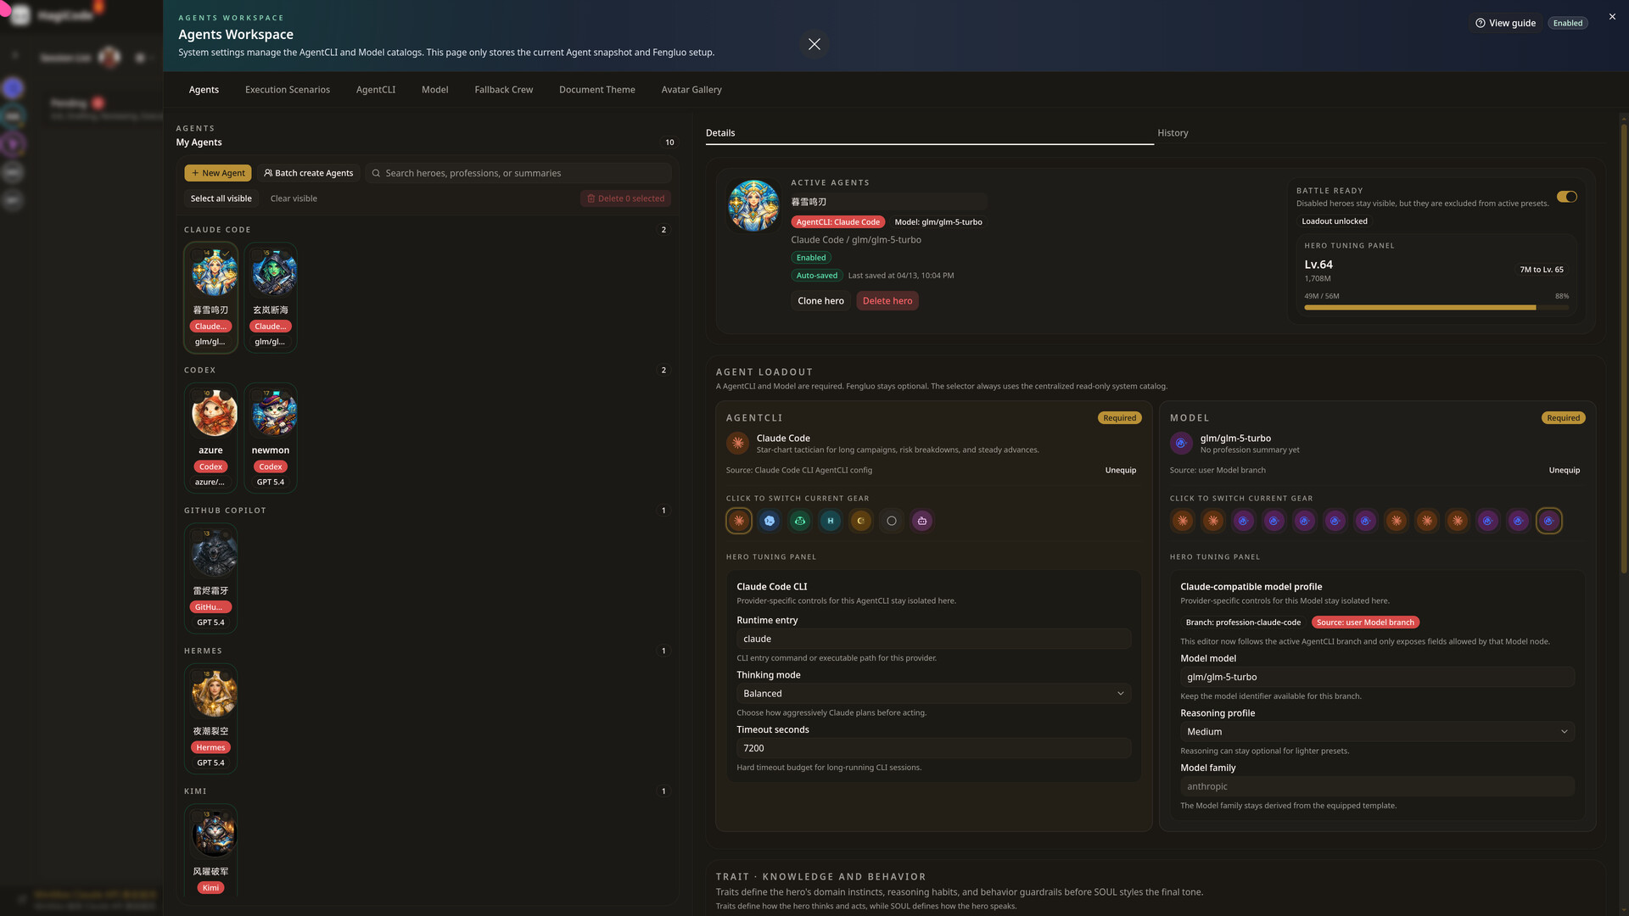
Task: Open the Fallback Crew tab
Action: [x=504, y=90]
